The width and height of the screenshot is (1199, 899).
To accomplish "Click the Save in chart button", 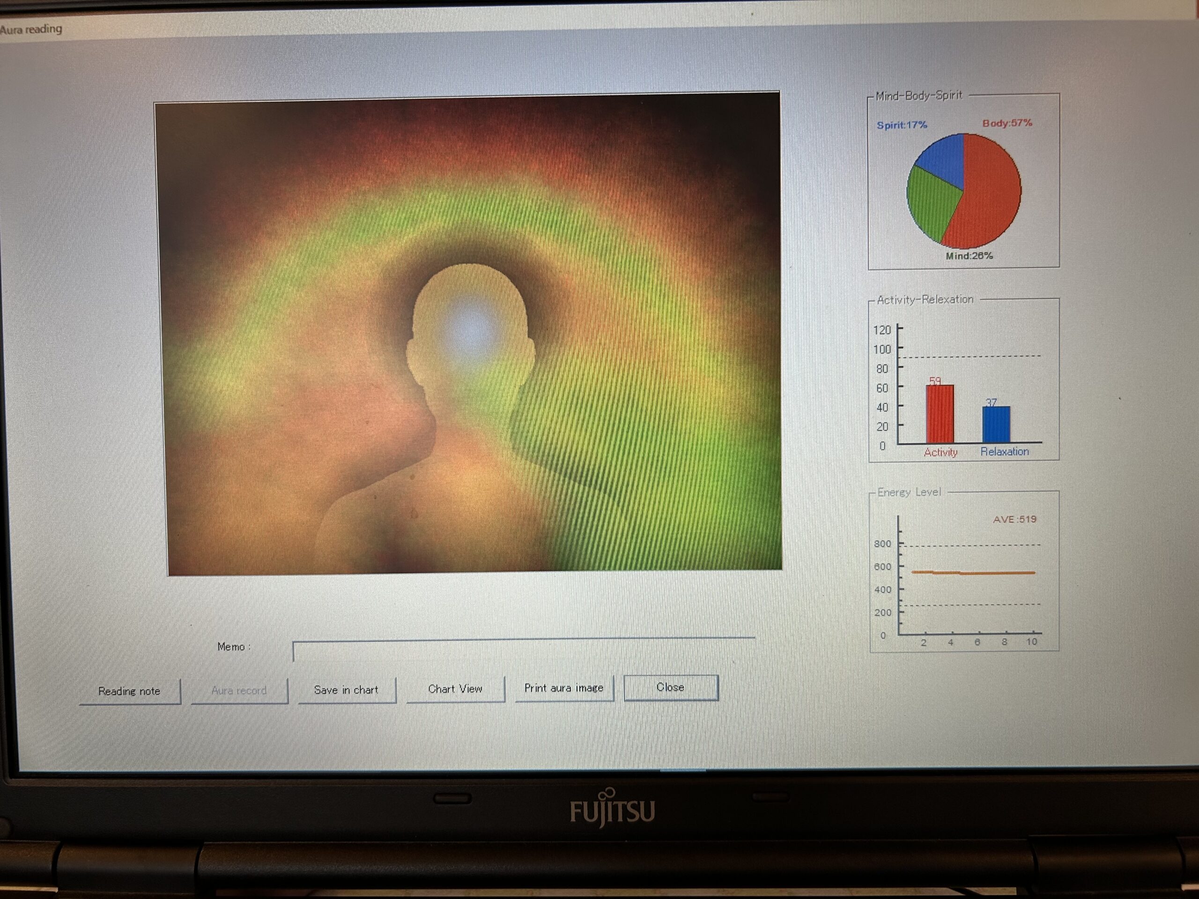I will point(346,690).
